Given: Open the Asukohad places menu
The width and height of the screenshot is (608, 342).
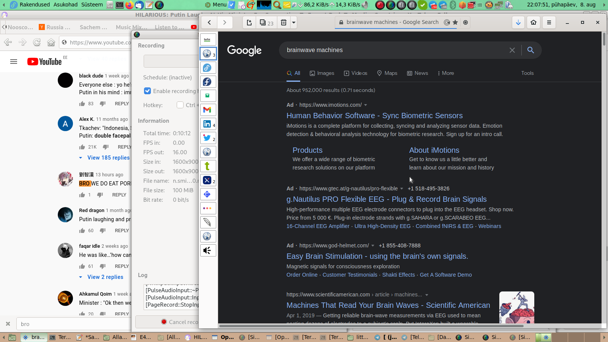Looking at the screenshot, I should 65,5.
